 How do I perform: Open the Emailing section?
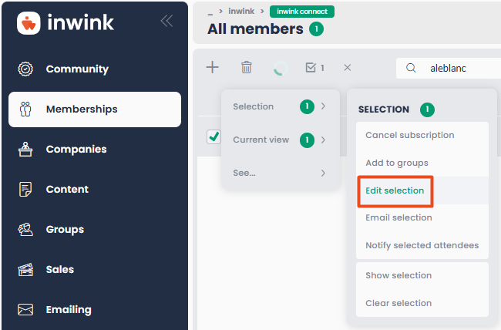68,310
